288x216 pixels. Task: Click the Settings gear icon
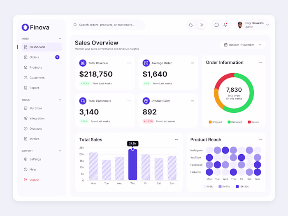tap(26, 159)
